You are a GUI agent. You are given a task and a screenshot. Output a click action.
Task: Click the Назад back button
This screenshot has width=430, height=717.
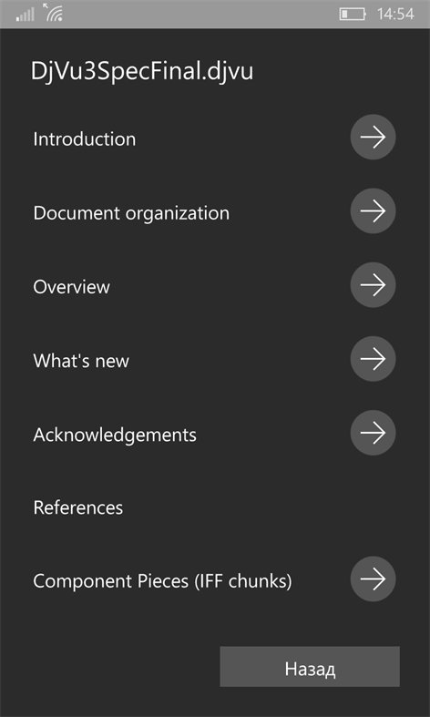point(310,667)
